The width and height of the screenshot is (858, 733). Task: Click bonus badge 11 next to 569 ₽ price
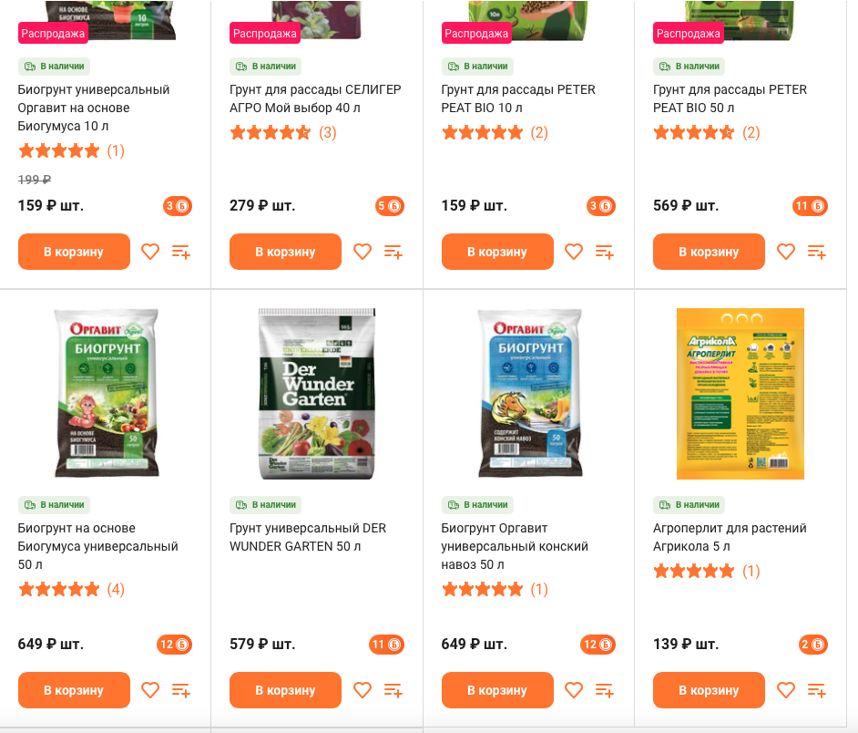(x=810, y=206)
